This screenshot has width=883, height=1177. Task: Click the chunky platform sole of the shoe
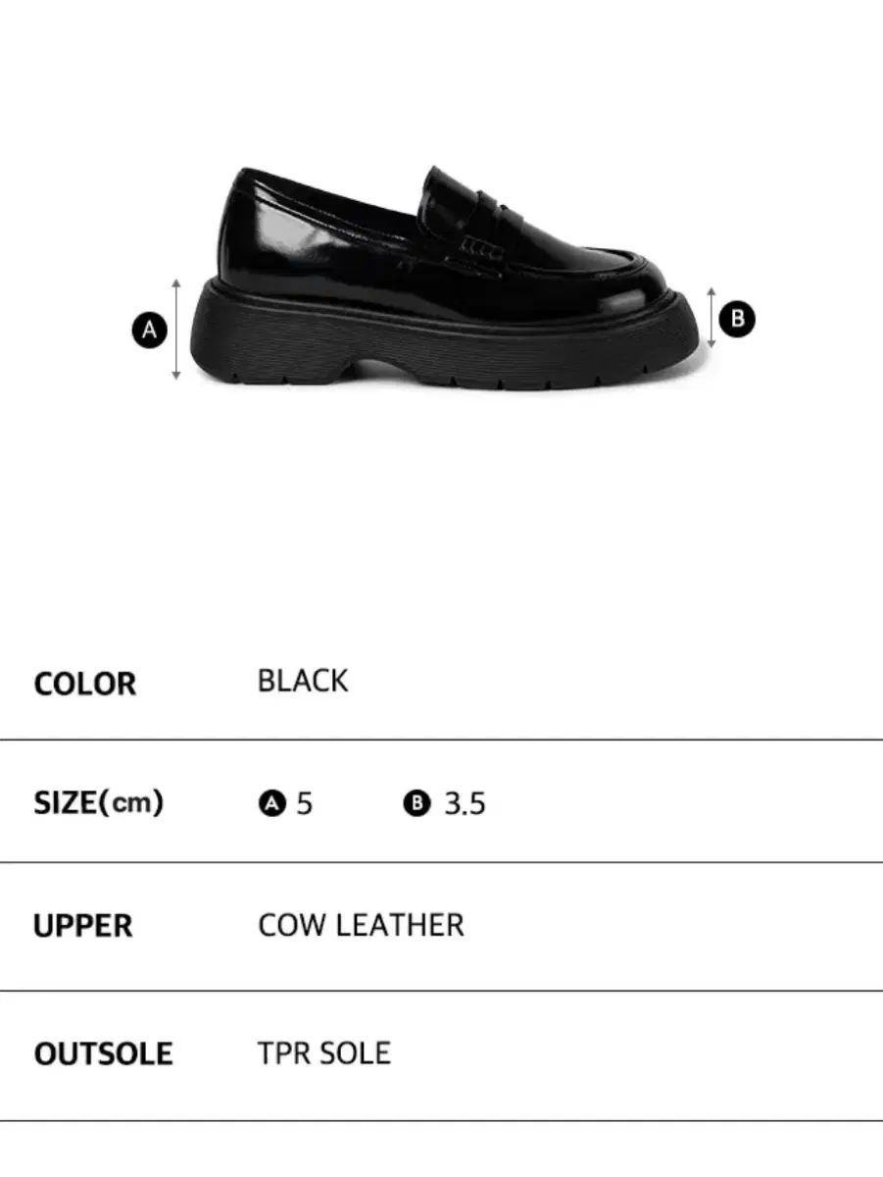[447, 336]
